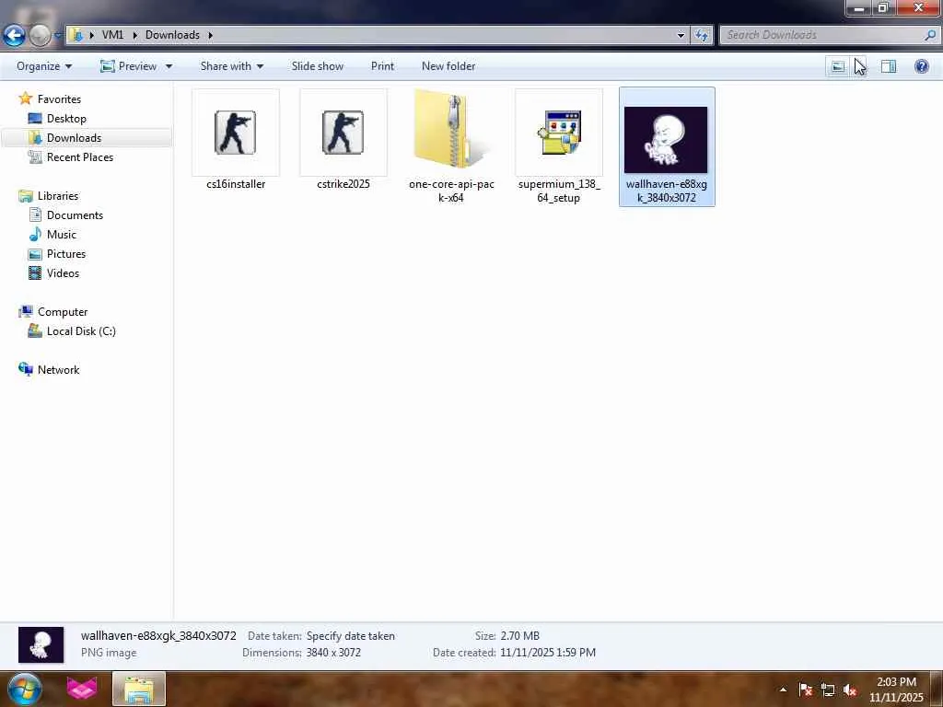Click the Forward navigation arrow button
Image resolution: width=943 pixels, height=707 pixels.
pos(40,35)
